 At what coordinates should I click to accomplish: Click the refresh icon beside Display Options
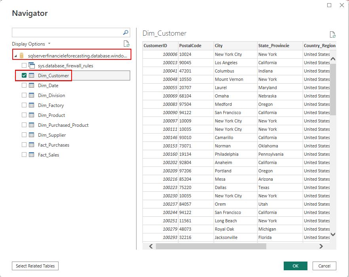(x=127, y=44)
